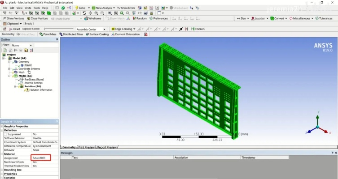
Task: Click the Thicken annotation icon
Action: 198,29
